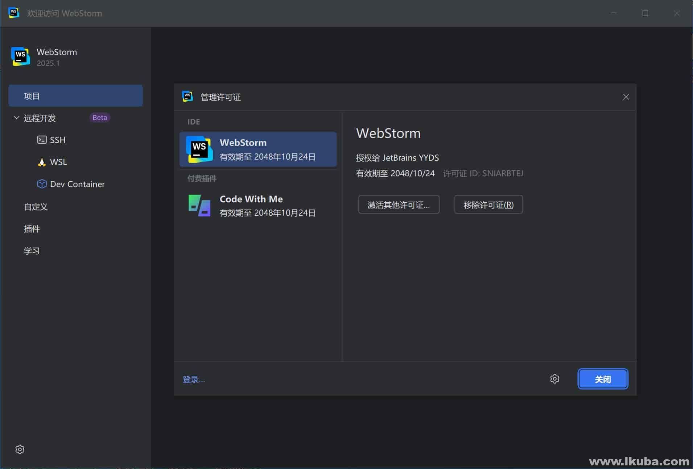The image size is (693, 469).
Task: Click the Code With Me plugin icon
Action: (x=199, y=206)
